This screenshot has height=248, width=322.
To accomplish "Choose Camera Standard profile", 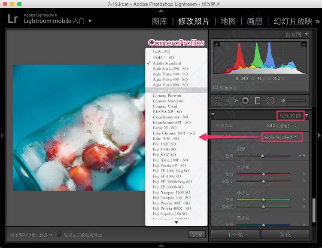I will click(x=176, y=101).
